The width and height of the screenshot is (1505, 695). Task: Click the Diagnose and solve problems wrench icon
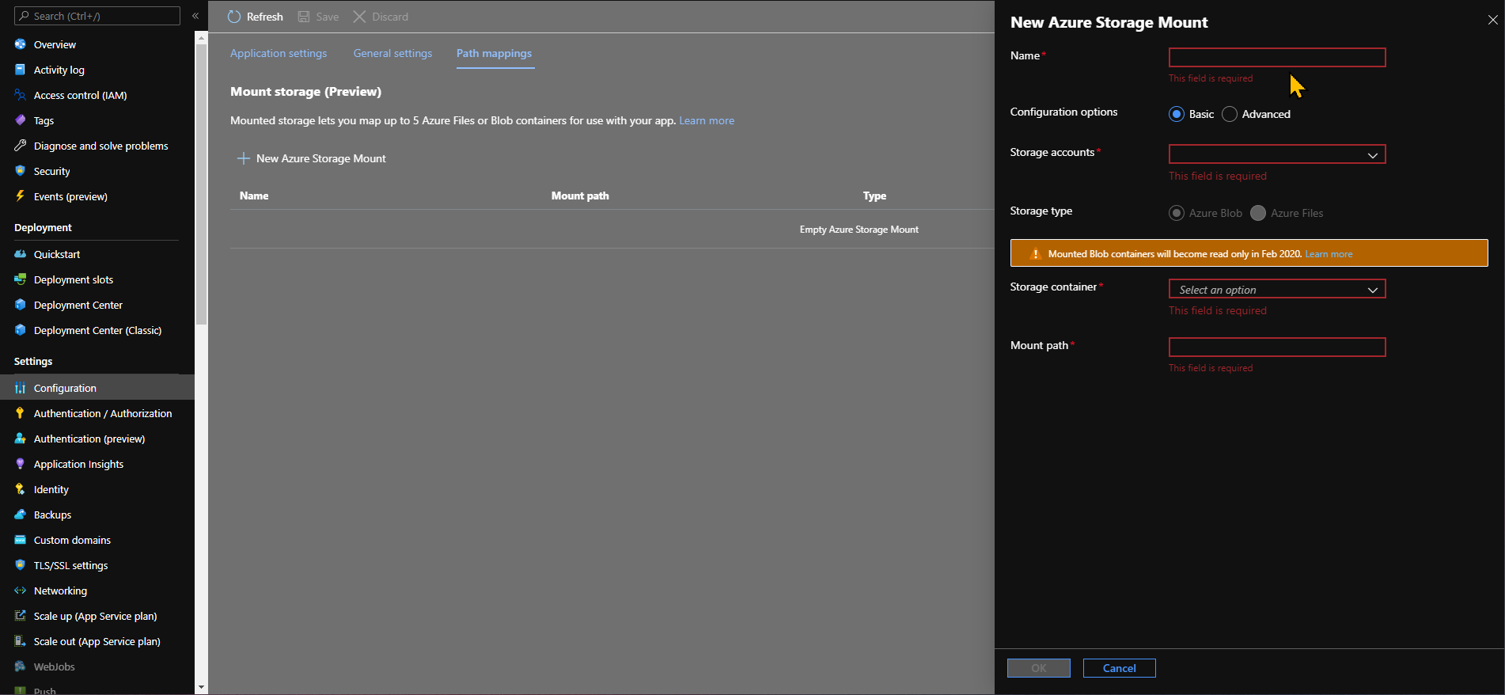point(21,146)
